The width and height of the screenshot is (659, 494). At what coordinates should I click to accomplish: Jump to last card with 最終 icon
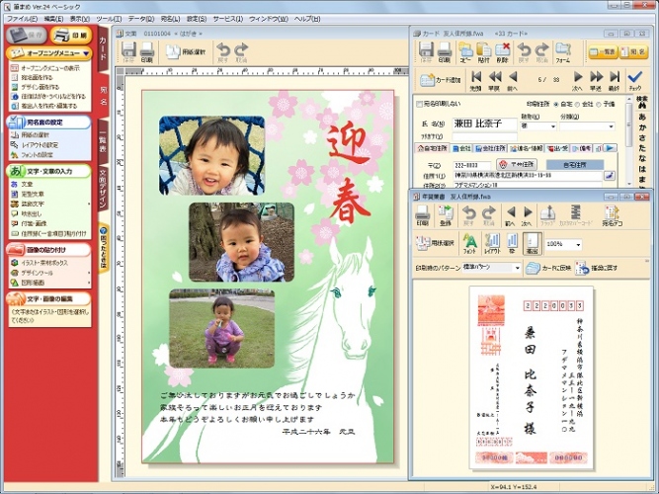tap(615, 81)
